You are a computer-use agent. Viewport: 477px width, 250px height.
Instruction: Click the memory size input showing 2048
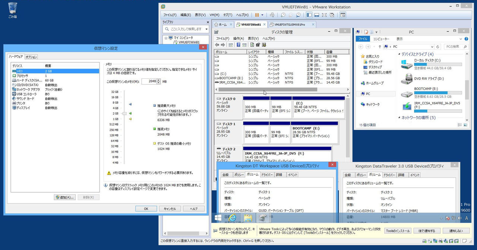(x=149, y=81)
